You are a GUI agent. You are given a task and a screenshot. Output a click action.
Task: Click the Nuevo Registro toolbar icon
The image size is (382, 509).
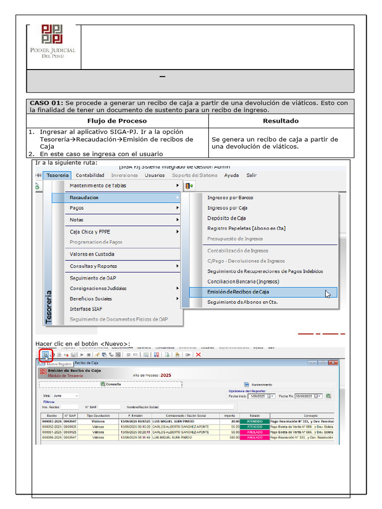coord(45,355)
